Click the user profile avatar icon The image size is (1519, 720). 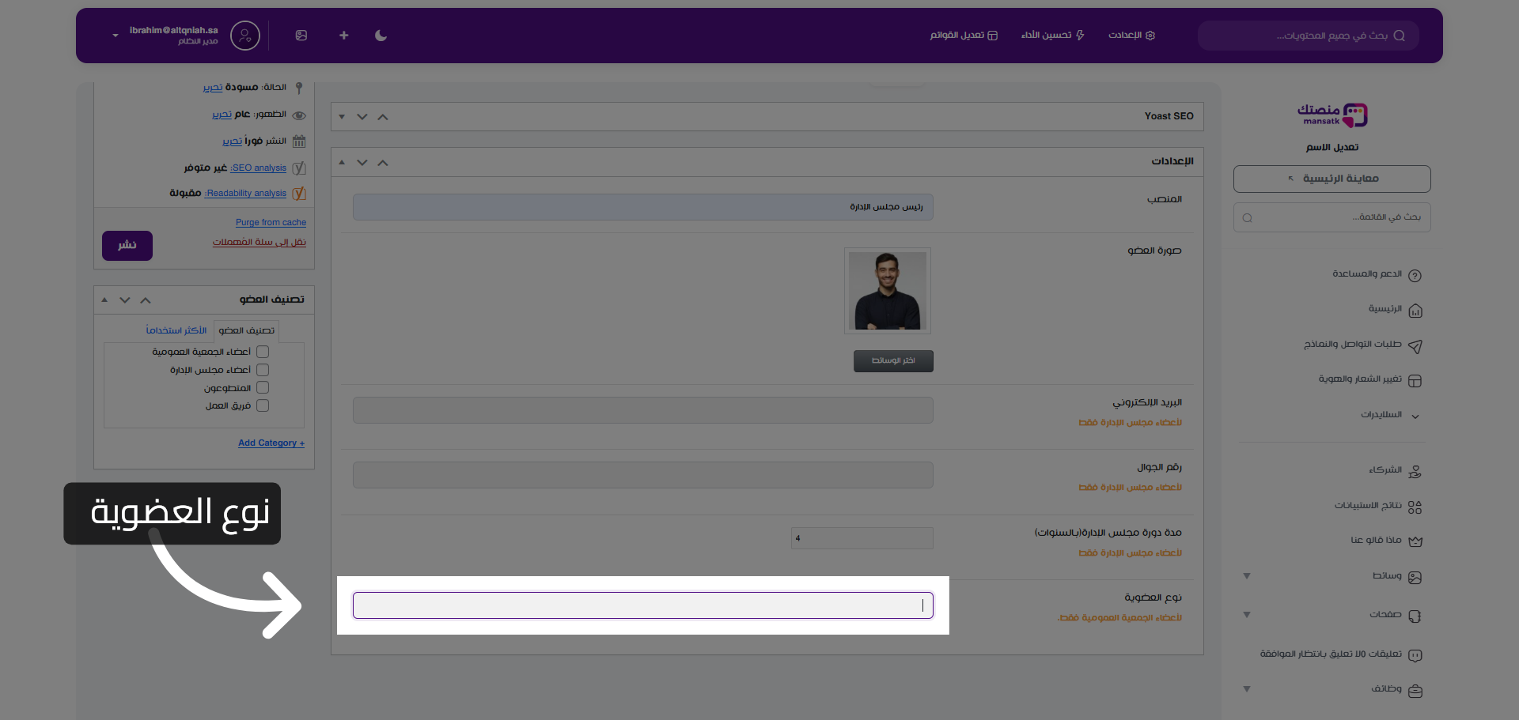[x=245, y=36]
